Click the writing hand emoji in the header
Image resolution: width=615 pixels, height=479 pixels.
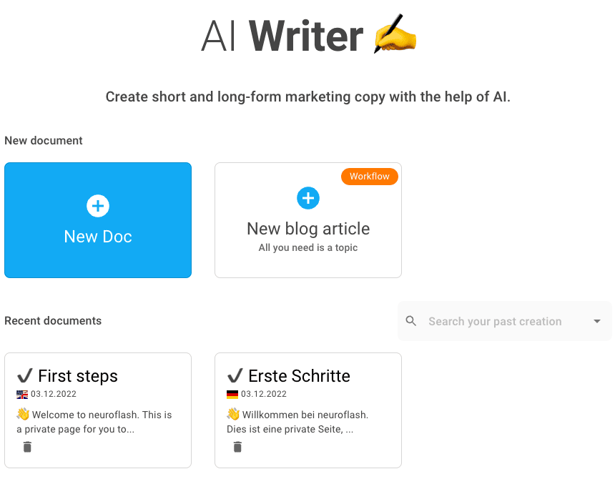[x=395, y=34]
